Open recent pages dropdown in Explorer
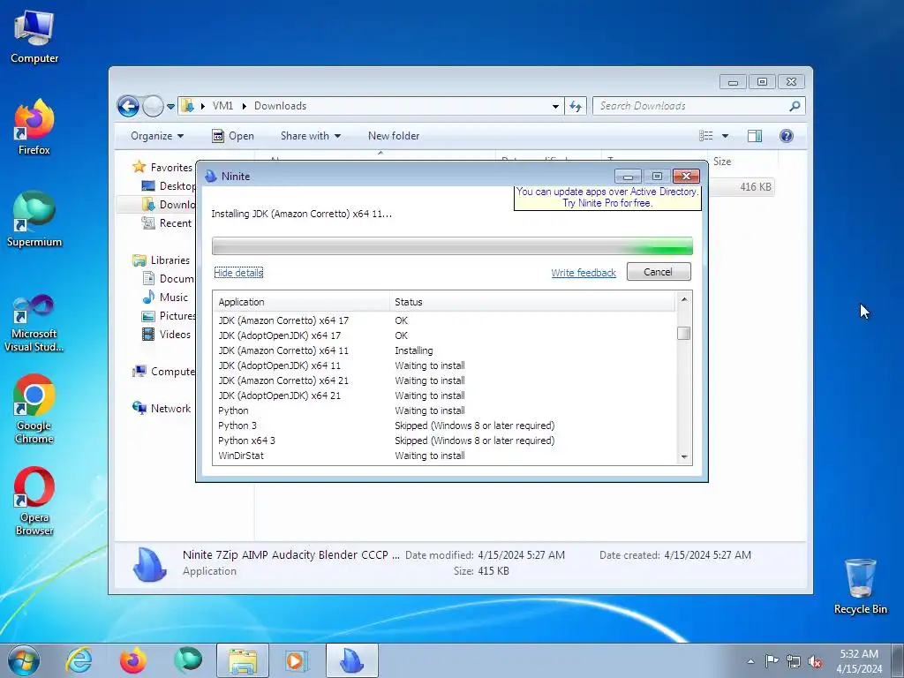The height and width of the screenshot is (678, 904). tap(170, 107)
